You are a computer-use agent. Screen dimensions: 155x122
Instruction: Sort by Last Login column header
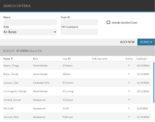point(142,59)
